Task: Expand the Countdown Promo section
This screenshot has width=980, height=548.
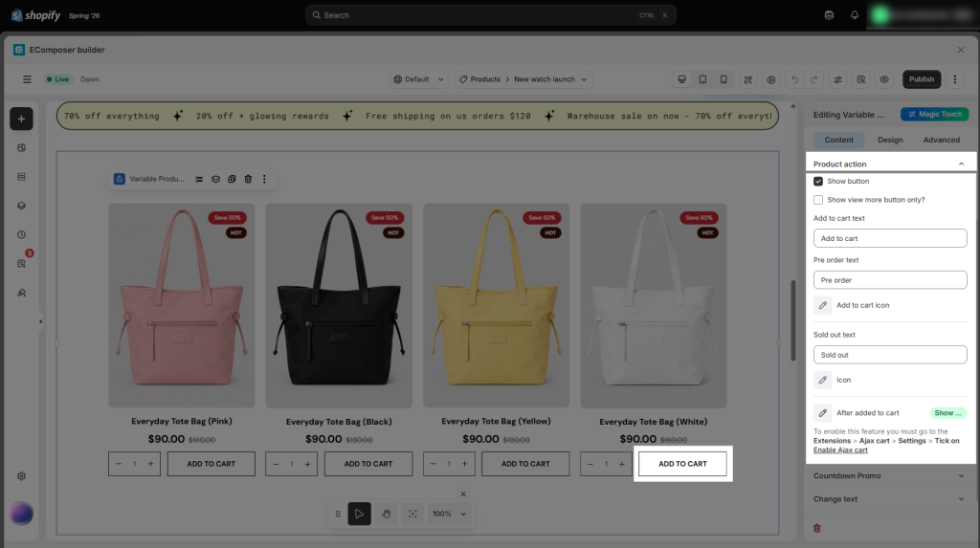Action: [890, 476]
